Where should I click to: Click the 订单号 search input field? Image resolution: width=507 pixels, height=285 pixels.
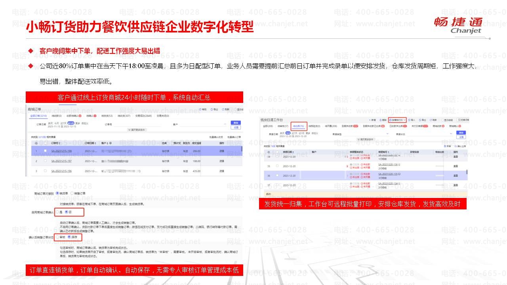click(x=137, y=124)
